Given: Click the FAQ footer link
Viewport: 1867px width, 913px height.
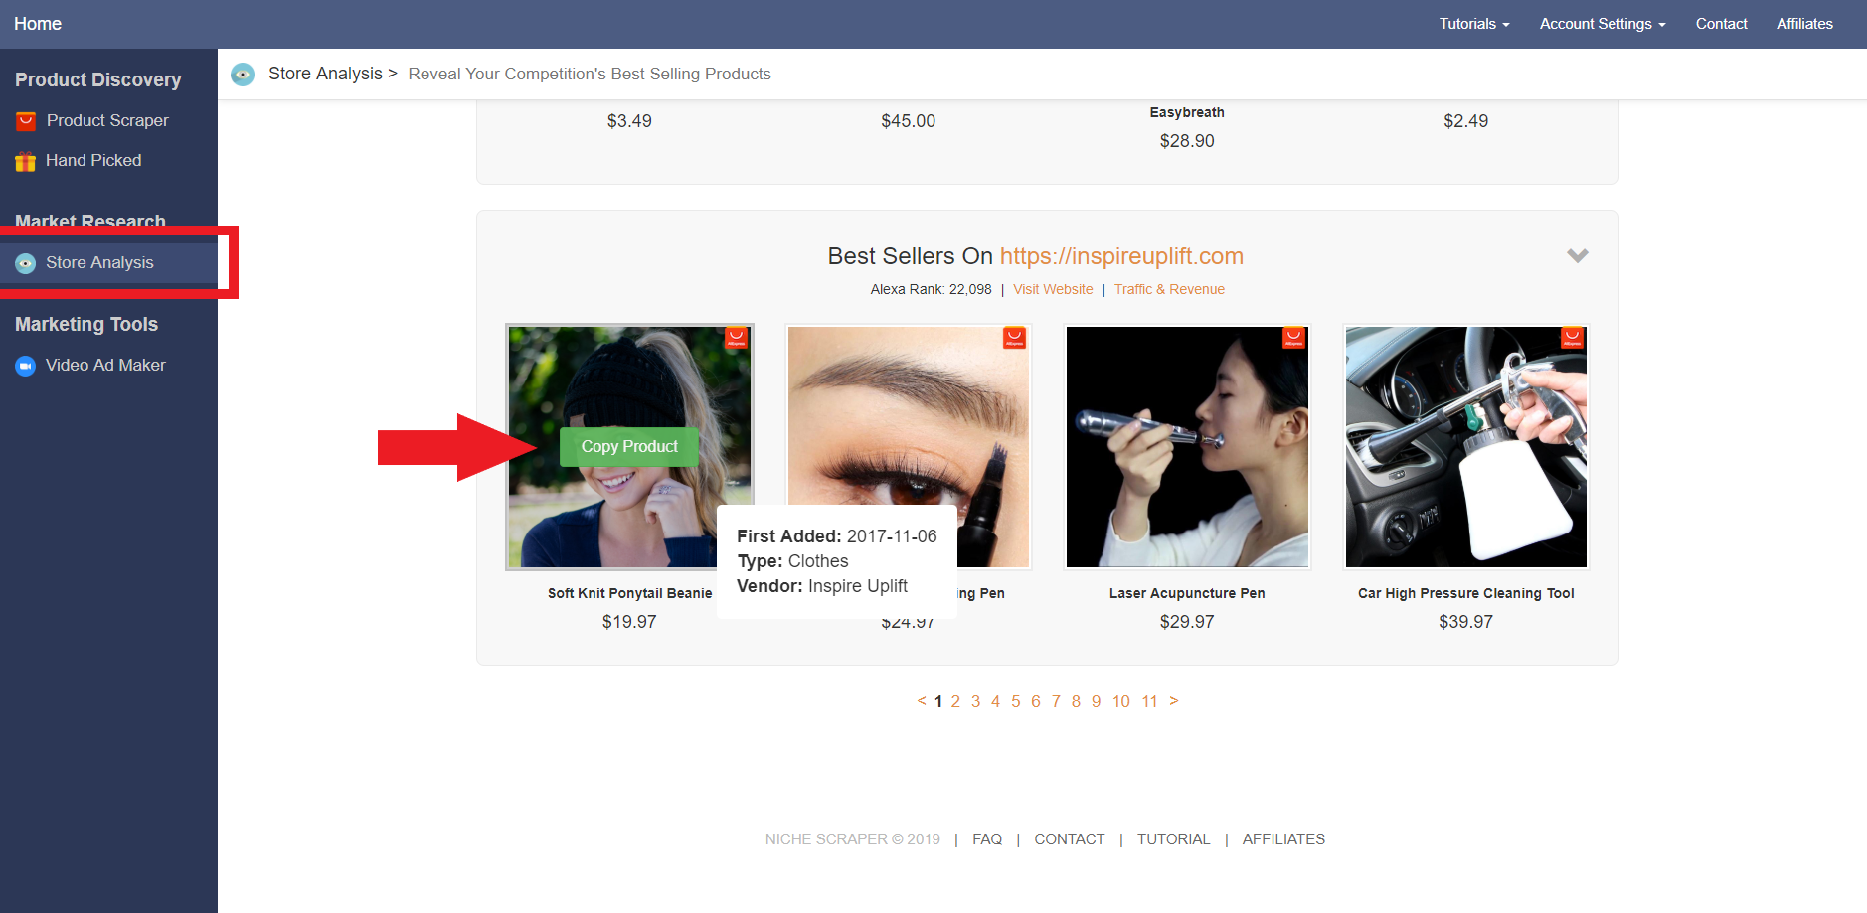Looking at the screenshot, I should [987, 839].
